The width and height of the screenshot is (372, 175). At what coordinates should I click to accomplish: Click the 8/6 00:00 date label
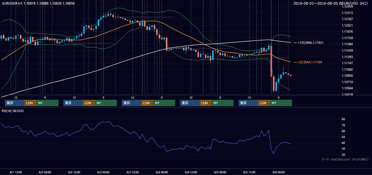(x=278, y=172)
